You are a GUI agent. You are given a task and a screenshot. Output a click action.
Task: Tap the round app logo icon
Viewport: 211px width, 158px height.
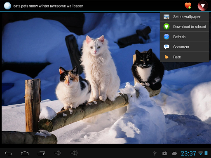click(x=7, y=6)
